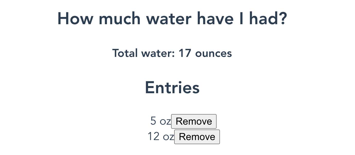Click the 'Entries' heading
355x155 pixels.
click(x=172, y=87)
